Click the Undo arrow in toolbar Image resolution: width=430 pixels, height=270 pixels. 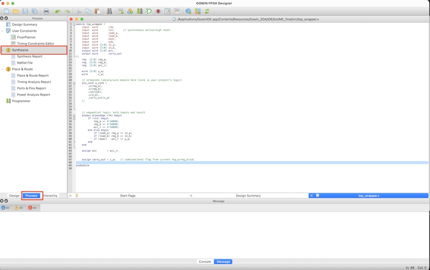tap(58, 11)
